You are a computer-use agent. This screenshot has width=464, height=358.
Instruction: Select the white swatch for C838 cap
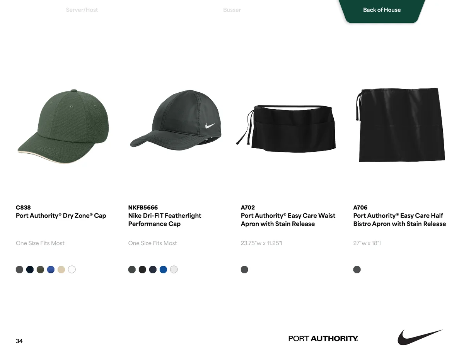coord(72,270)
